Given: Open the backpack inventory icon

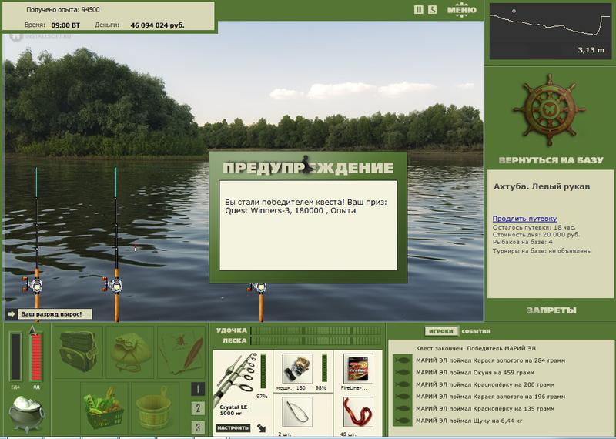Looking at the screenshot, I should pyautogui.click(x=79, y=351).
